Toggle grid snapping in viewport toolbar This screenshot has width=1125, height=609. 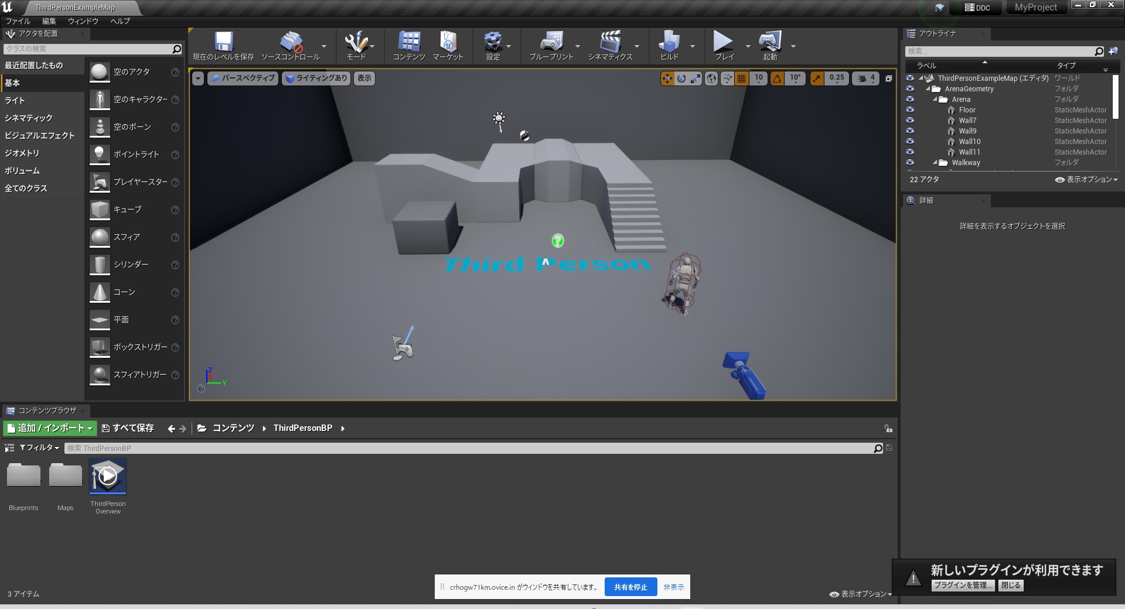point(741,78)
